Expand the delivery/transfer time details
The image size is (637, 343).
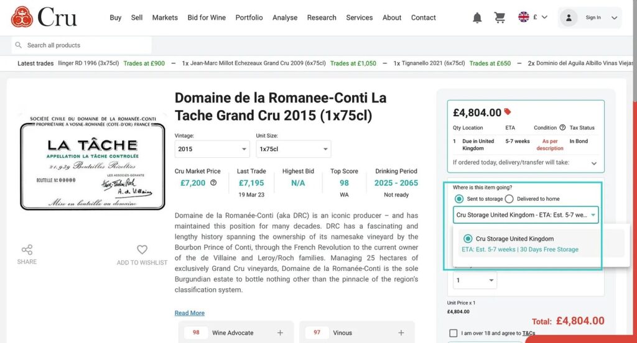[x=593, y=163]
